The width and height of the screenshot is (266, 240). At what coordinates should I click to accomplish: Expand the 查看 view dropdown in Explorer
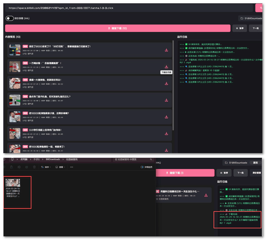tap(61, 167)
